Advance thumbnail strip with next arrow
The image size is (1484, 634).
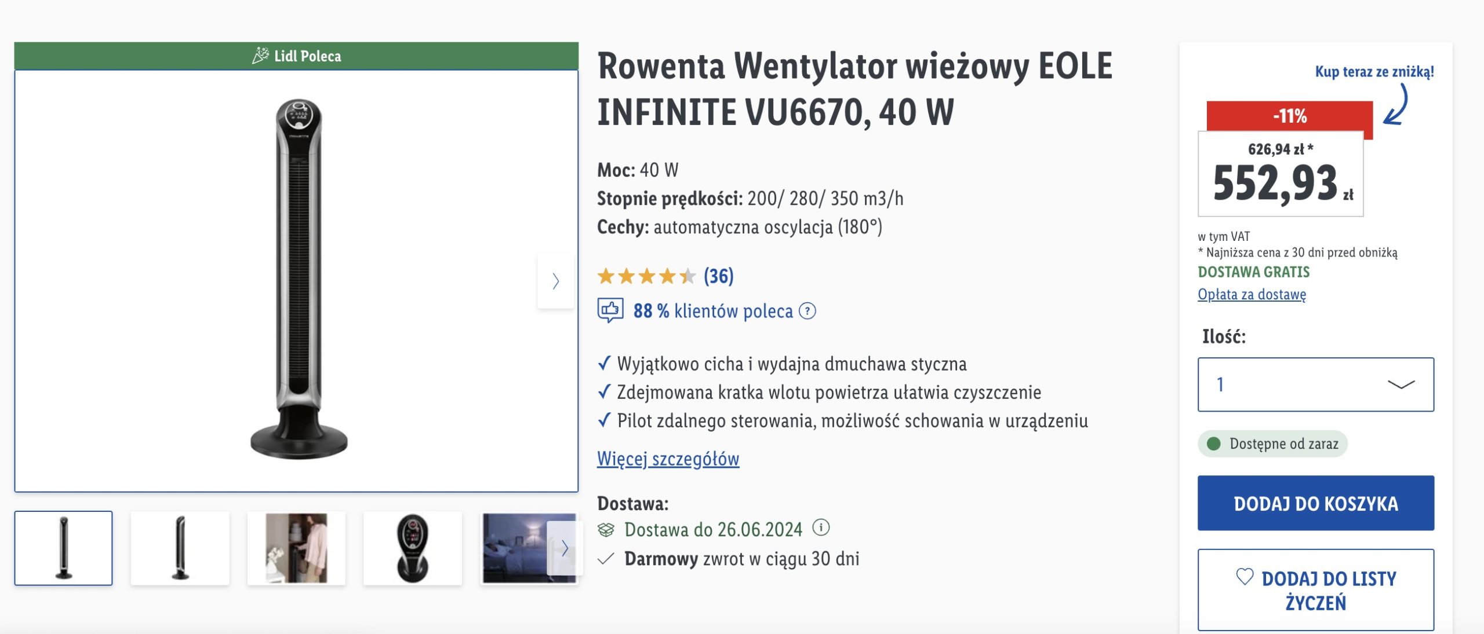pyautogui.click(x=565, y=548)
